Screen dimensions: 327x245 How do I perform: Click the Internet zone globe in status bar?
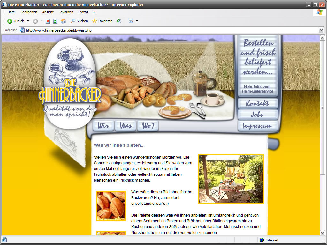(262, 240)
